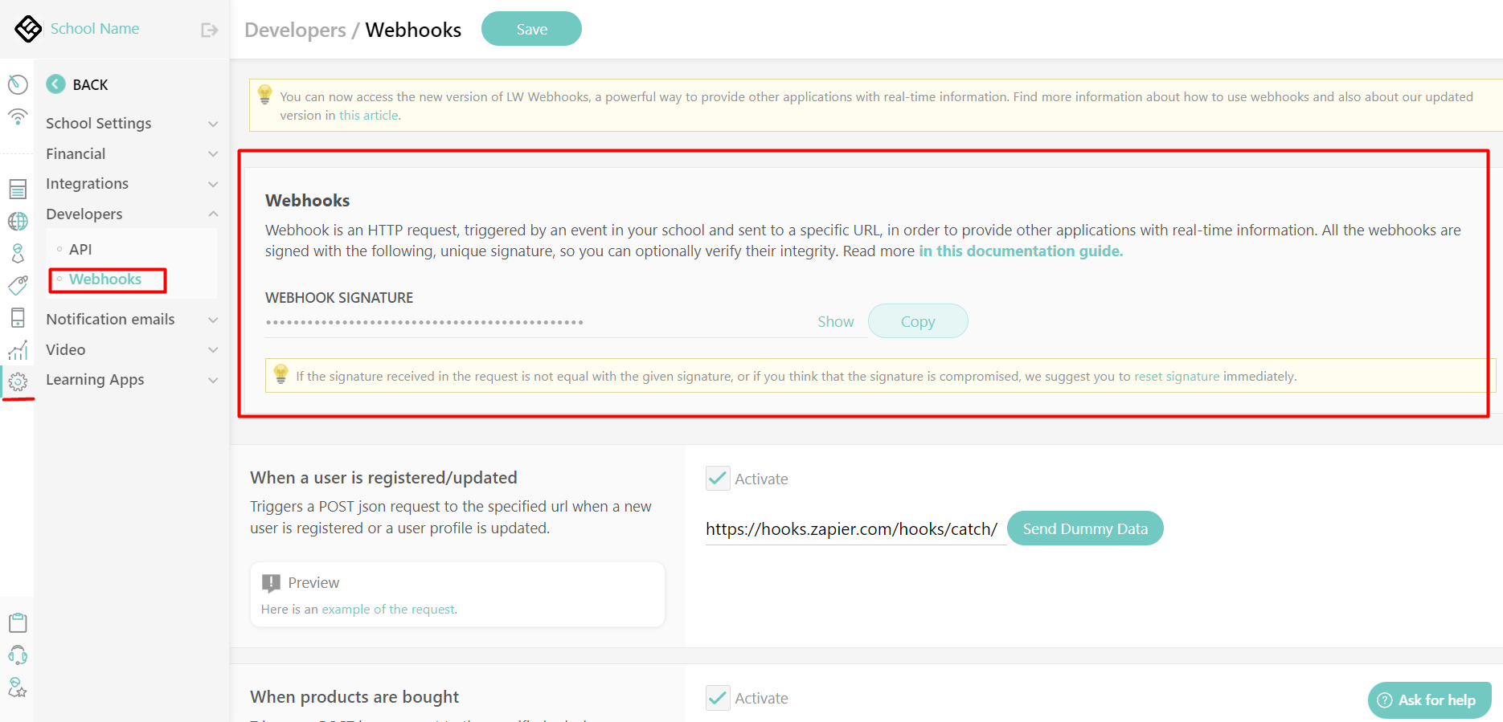Open the mobile app icon in the sidebar
The image size is (1503, 722).
point(18,316)
